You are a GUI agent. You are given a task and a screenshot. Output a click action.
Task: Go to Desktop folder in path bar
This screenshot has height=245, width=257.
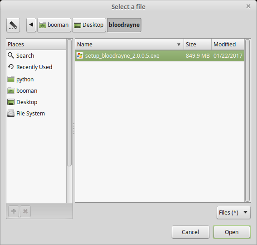point(89,25)
